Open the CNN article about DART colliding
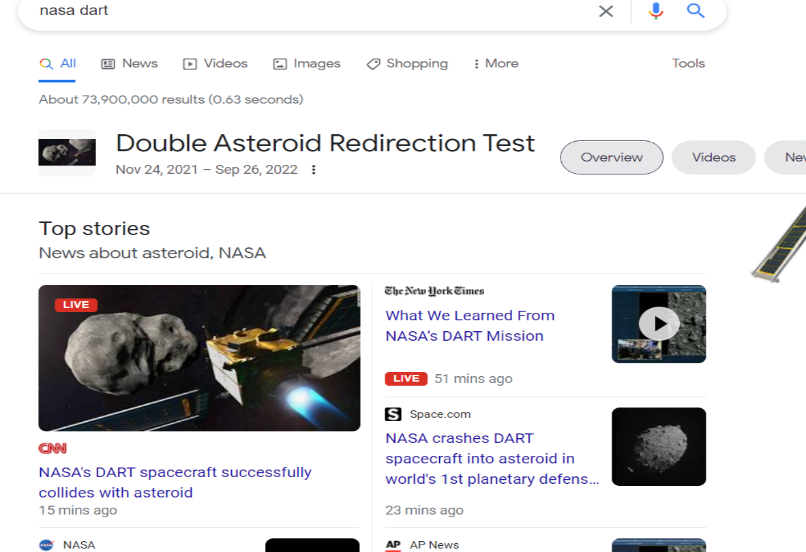 click(175, 482)
